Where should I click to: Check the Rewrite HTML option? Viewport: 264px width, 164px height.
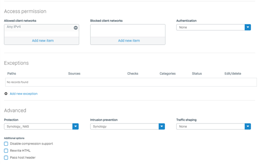tap(6, 151)
